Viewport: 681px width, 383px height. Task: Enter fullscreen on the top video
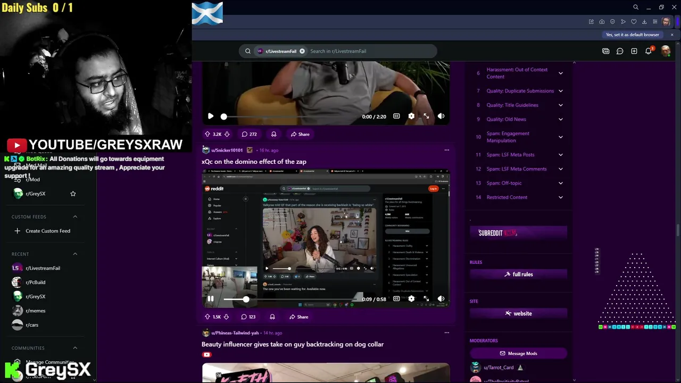pos(426,116)
